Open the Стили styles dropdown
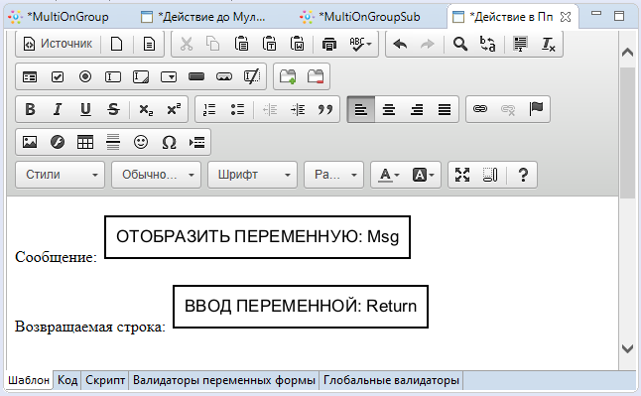641x396 pixels. [61, 175]
